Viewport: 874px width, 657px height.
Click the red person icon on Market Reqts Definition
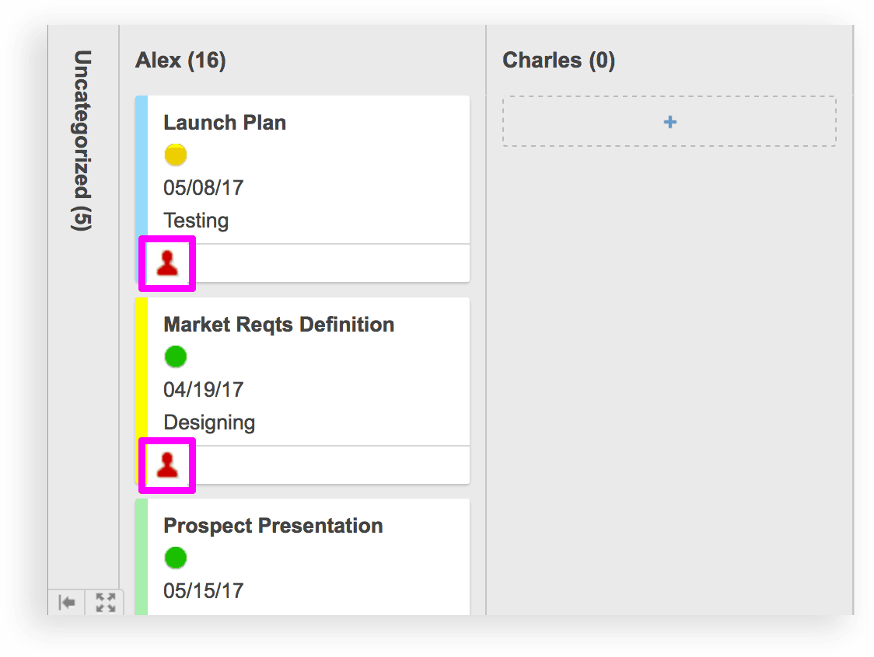coord(167,465)
